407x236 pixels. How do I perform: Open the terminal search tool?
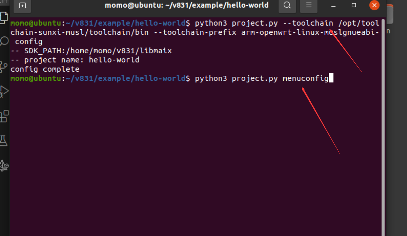[287, 5]
